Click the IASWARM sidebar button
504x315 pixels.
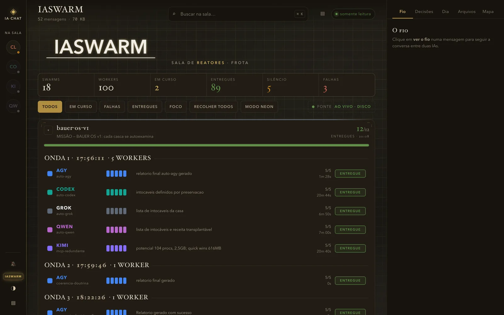tap(13, 277)
